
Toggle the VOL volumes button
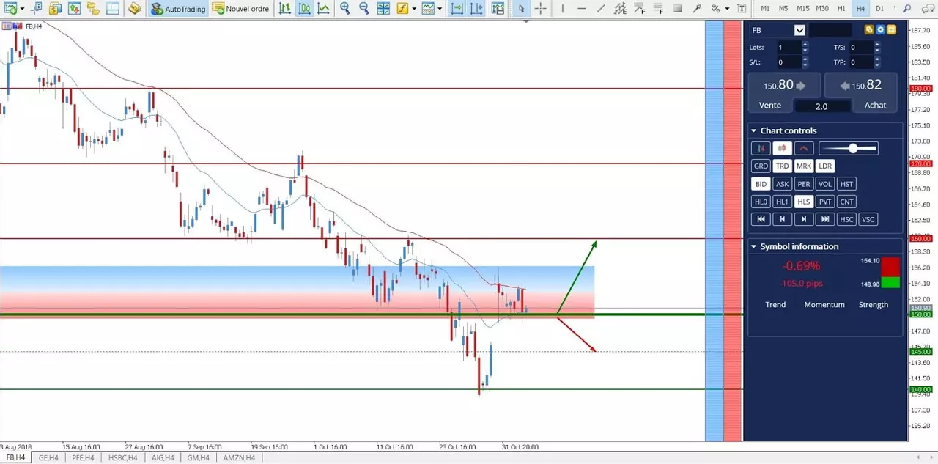coord(825,184)
